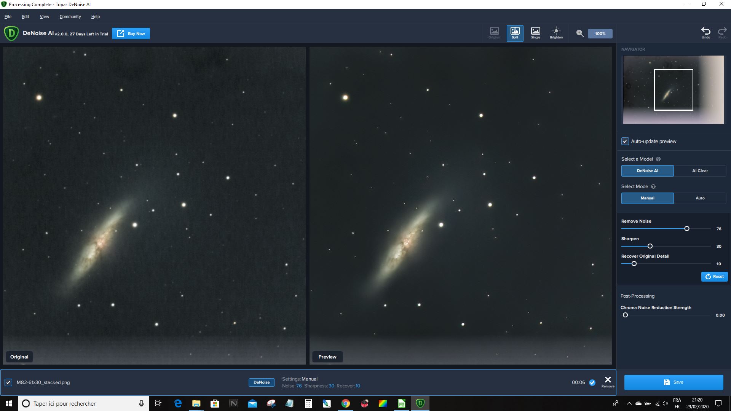The height and width of the screenshot is (411, 731).
Task: Launch Microsoft Edge from the taskbar
Action: (178, 403)
